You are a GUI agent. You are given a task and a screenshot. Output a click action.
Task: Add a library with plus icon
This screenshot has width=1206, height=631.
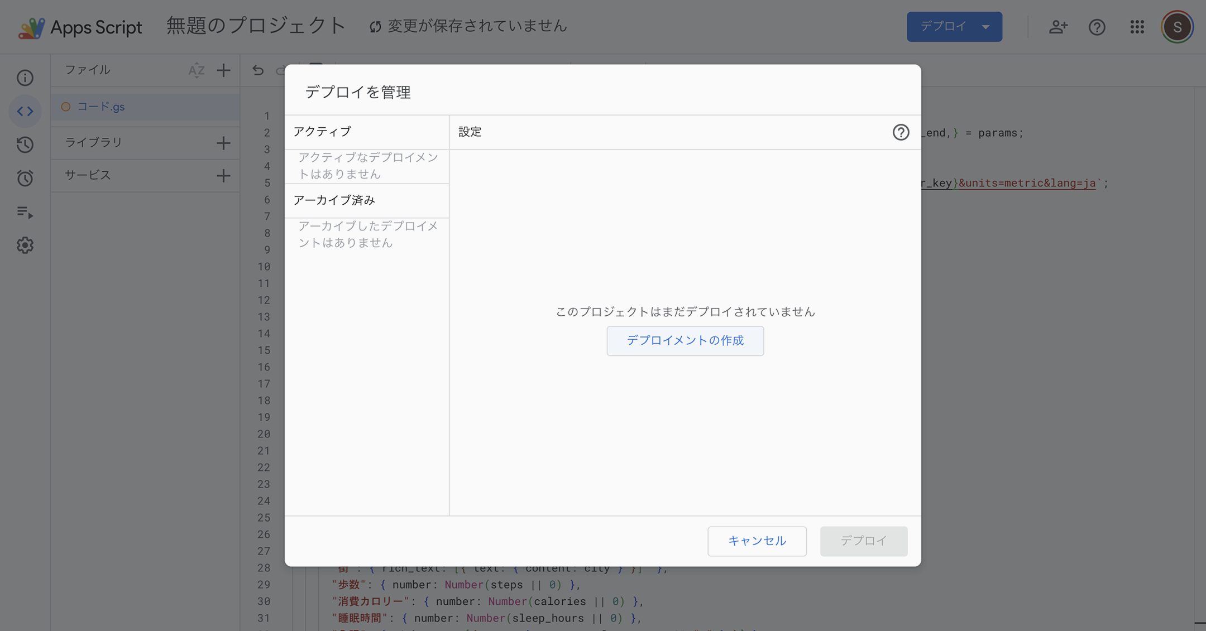point(223,143)
